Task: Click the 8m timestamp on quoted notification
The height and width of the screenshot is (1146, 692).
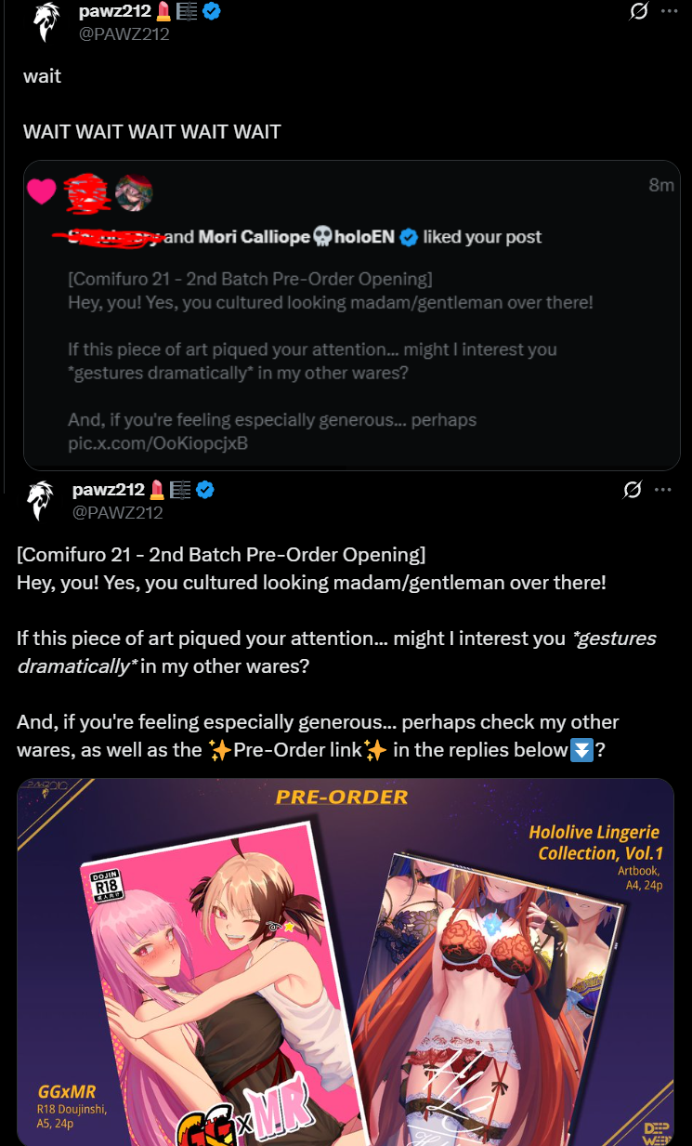Action: click(661, 185)
